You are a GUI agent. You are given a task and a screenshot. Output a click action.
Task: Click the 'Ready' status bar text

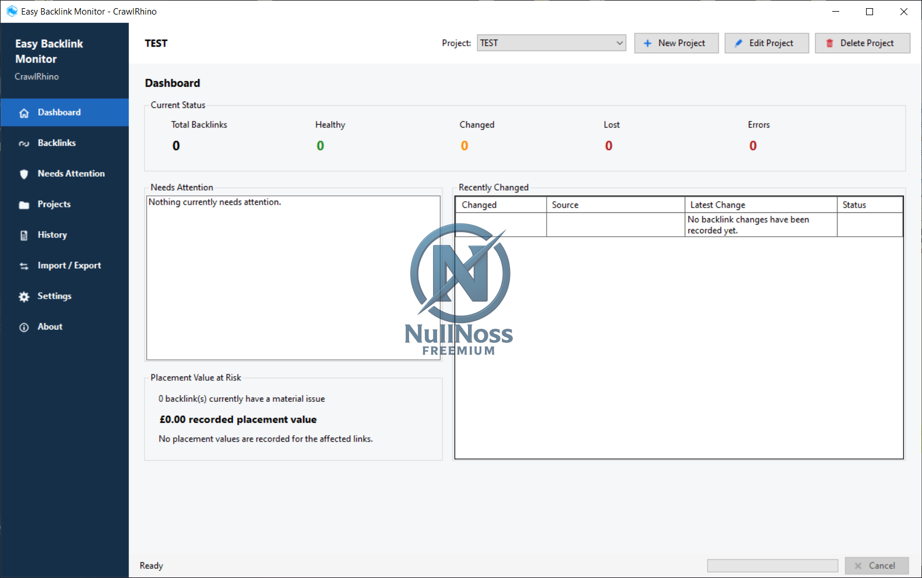(152, 566)
